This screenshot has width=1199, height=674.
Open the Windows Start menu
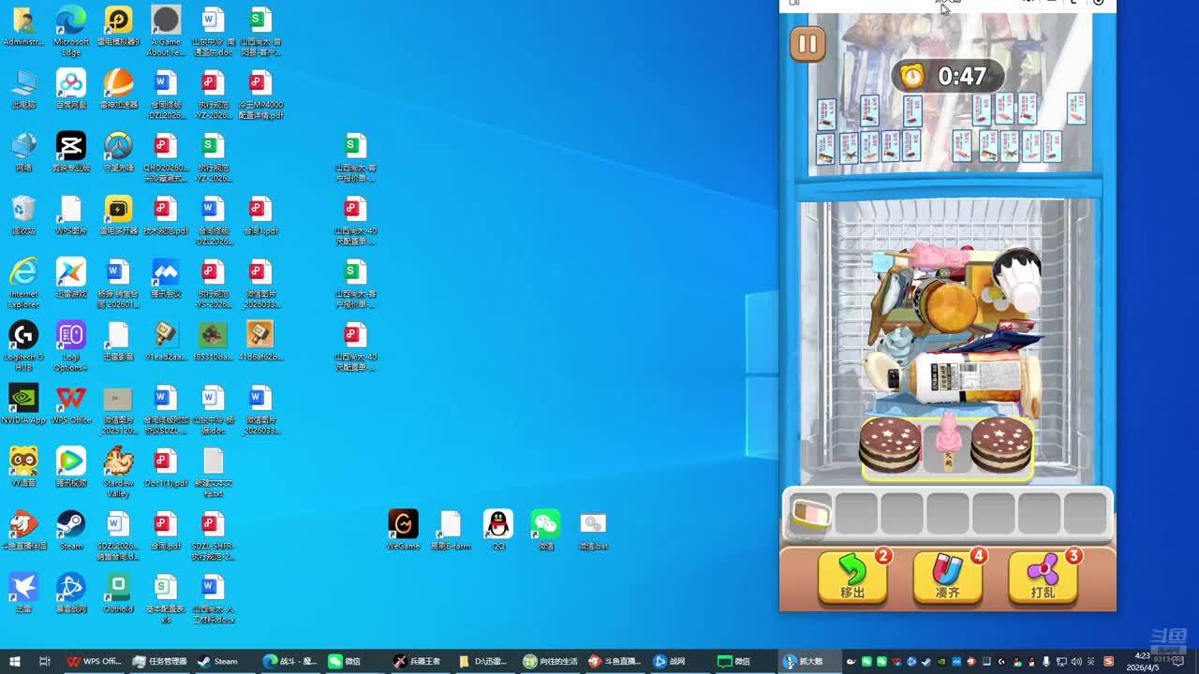(x=14, y=662)
